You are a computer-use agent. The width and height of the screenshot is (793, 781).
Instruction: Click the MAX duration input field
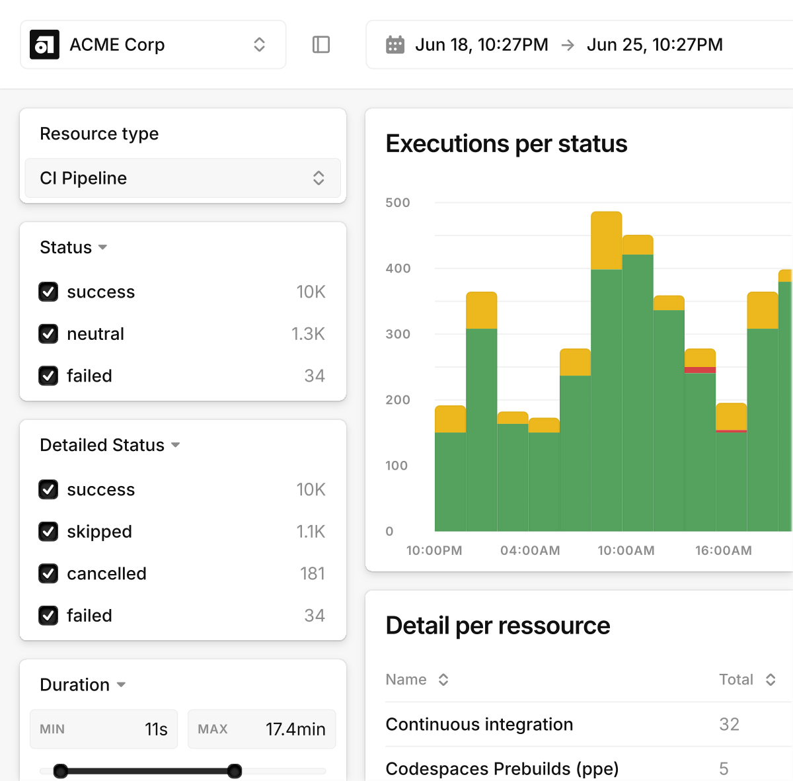262,729
